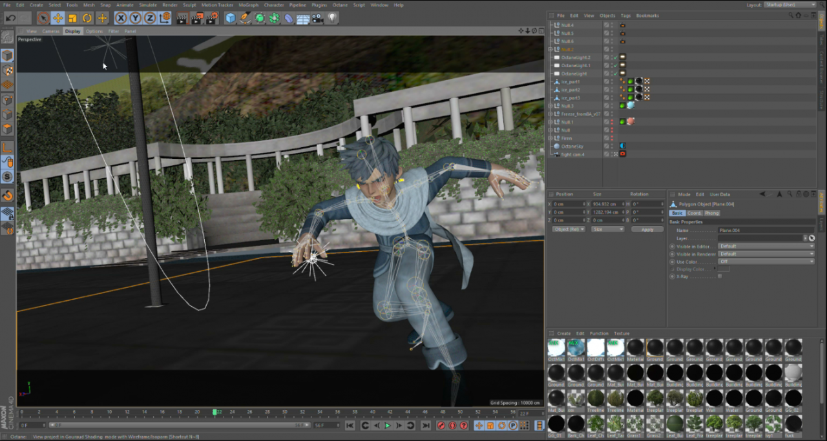Click the Light bulb icon
Screen dimensions: 827x441
(x=333, y=18)
